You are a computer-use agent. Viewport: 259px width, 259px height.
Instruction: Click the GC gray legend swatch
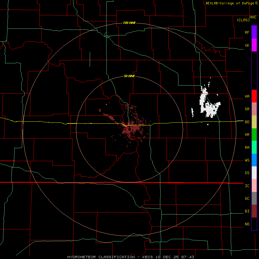[254, 198]
